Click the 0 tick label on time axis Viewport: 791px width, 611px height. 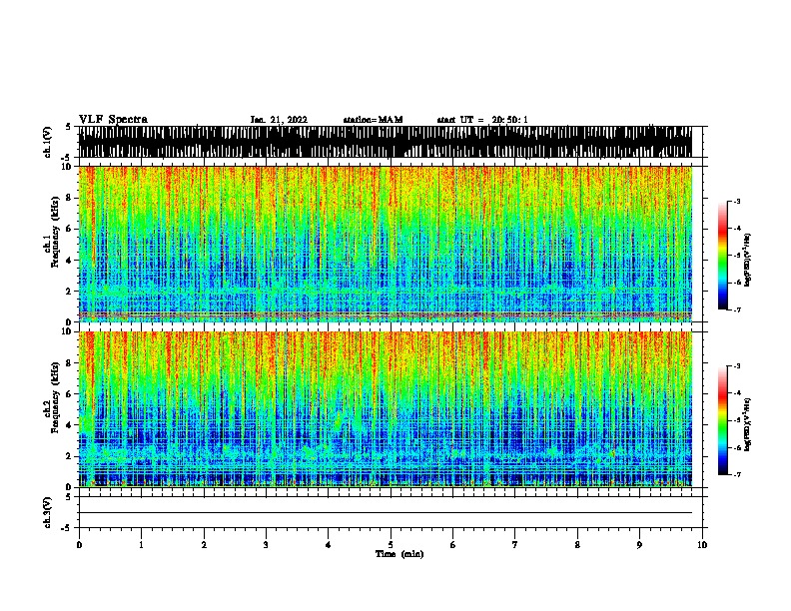pyautogui.click(x=79, y=545)
